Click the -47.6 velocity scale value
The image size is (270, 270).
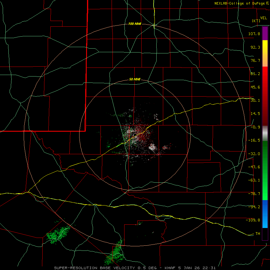tap(254, 167)
